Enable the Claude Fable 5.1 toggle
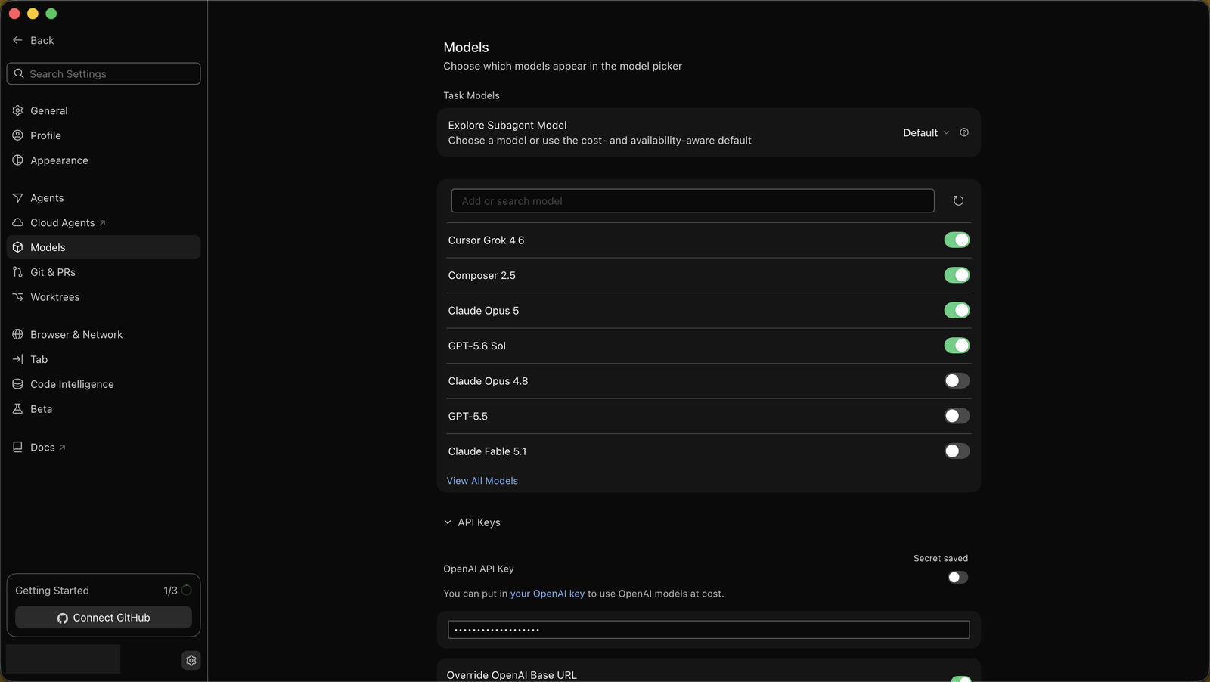Image resolution: width=1210 pixels, height=682 pixels. point(957,451)
